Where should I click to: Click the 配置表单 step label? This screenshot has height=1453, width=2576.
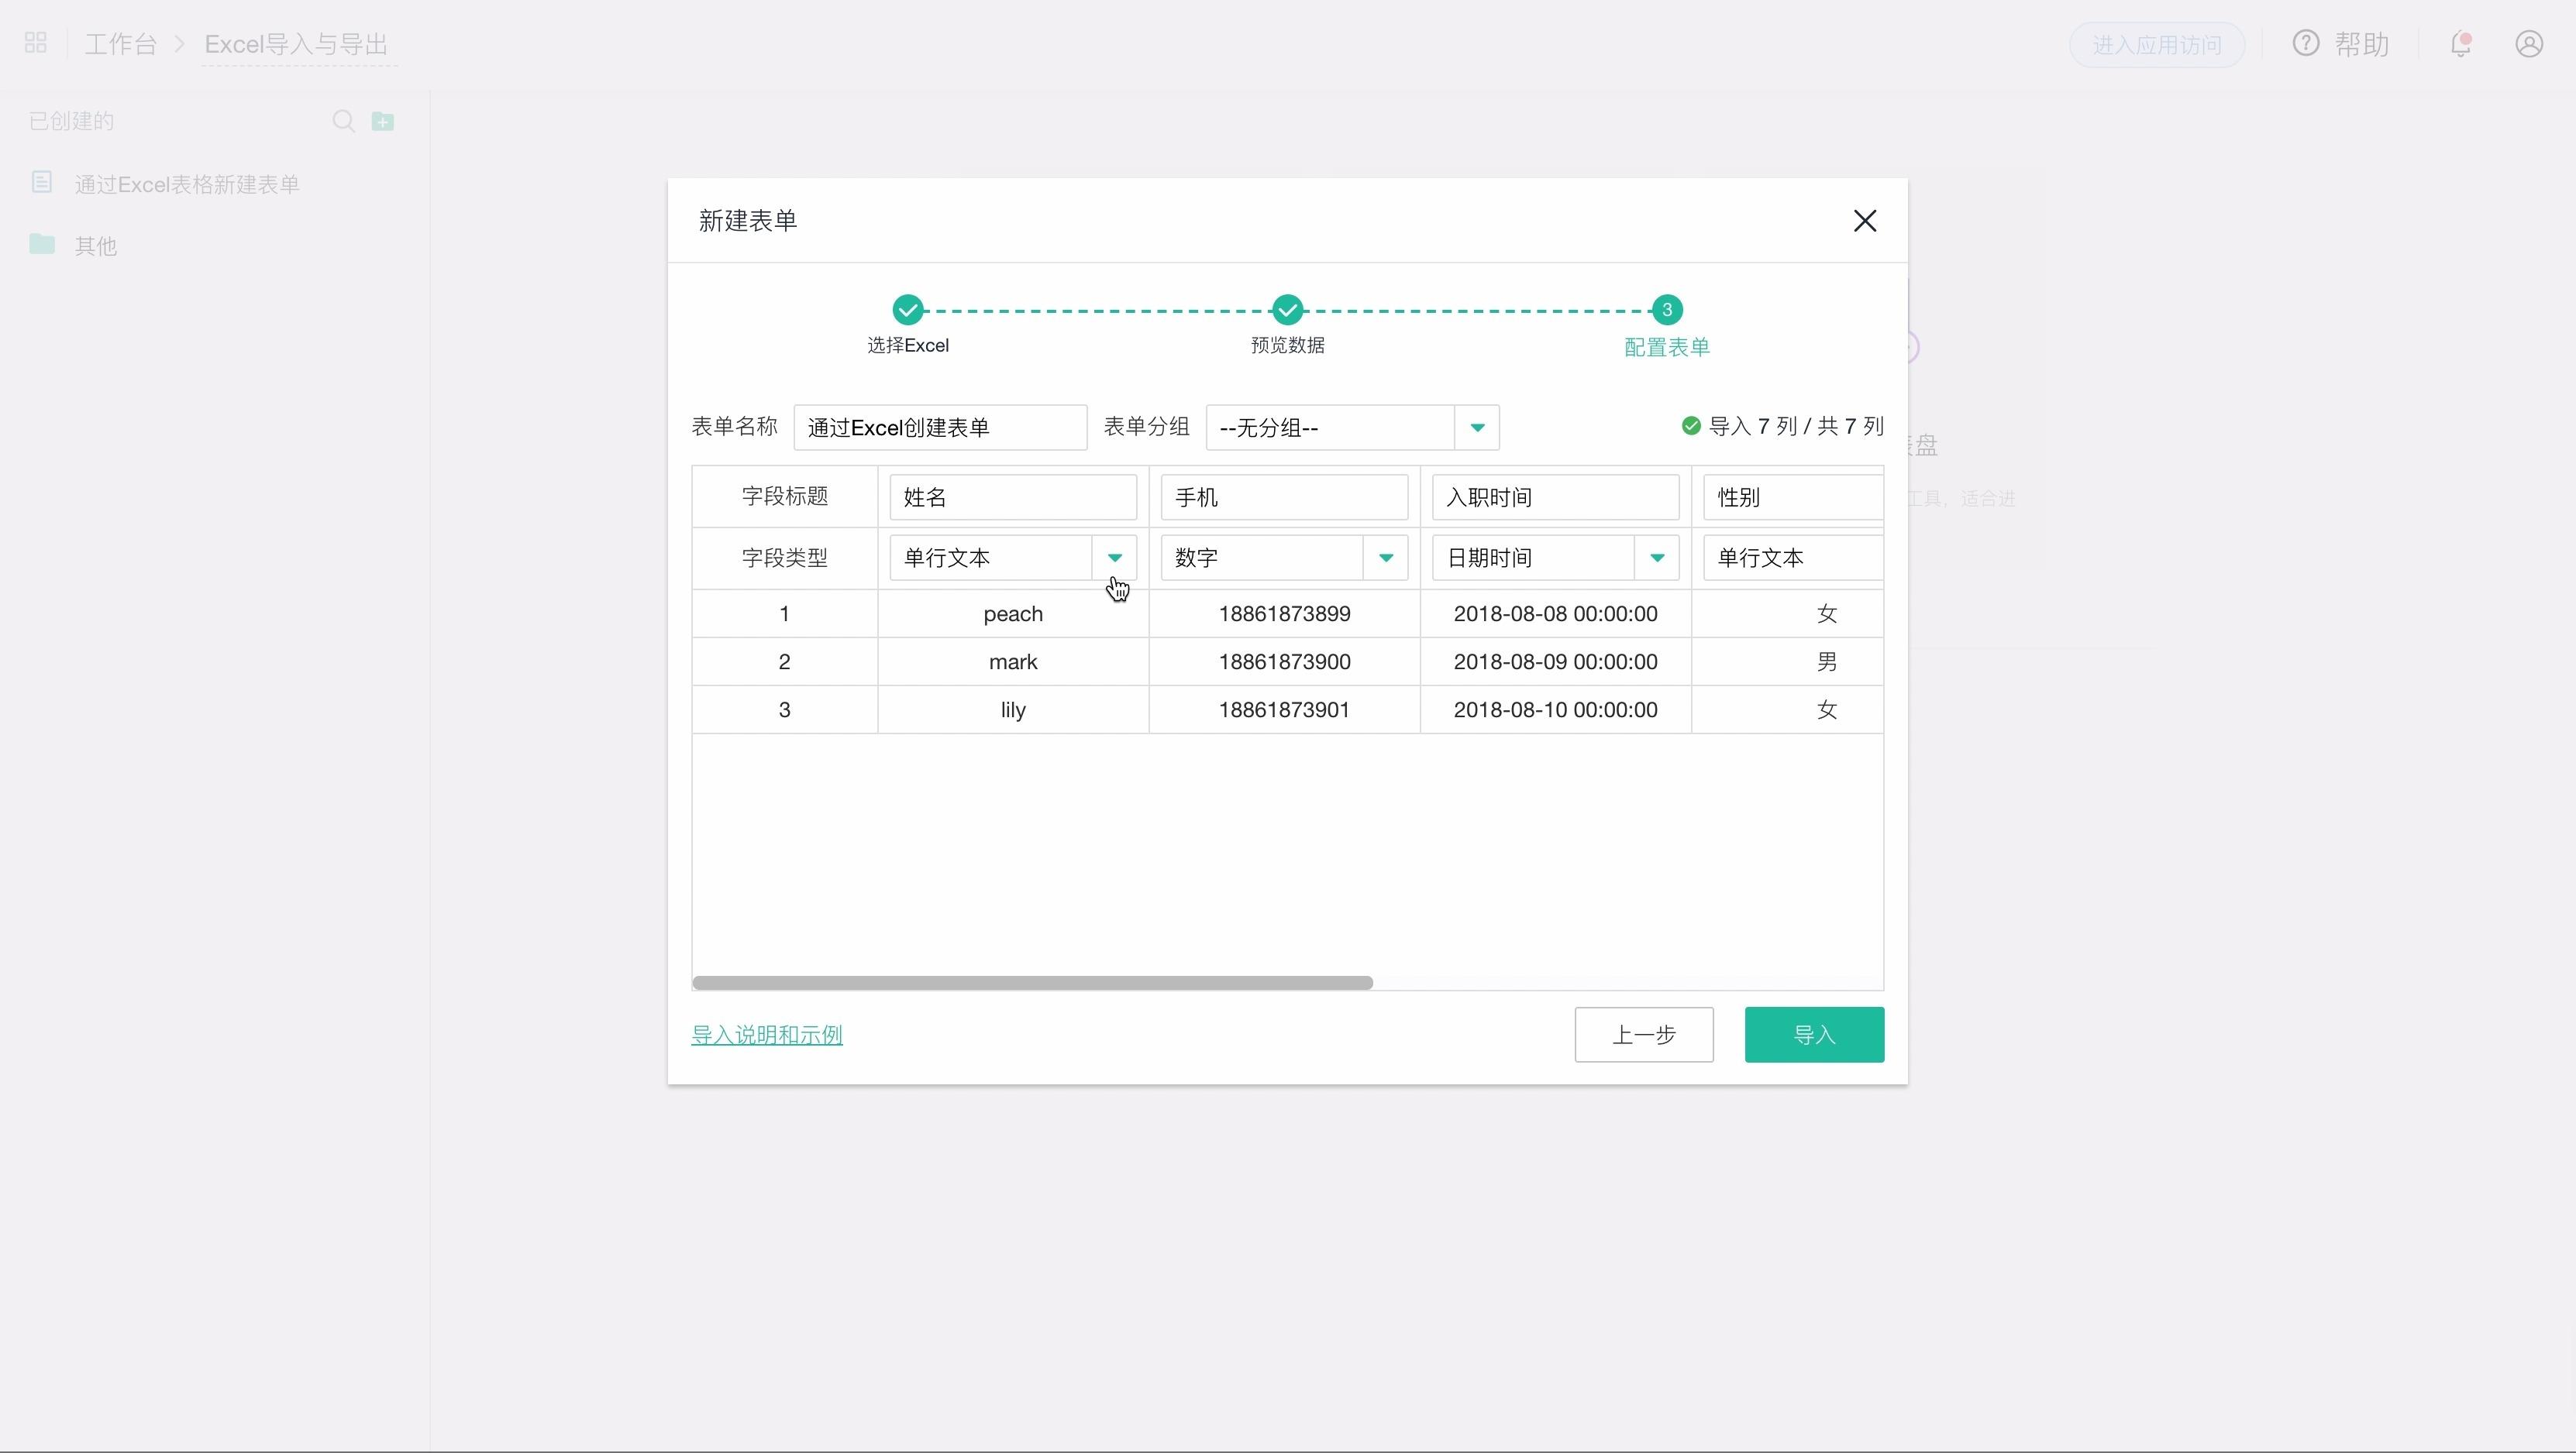pyautogui.click(x=1667, y=347)
